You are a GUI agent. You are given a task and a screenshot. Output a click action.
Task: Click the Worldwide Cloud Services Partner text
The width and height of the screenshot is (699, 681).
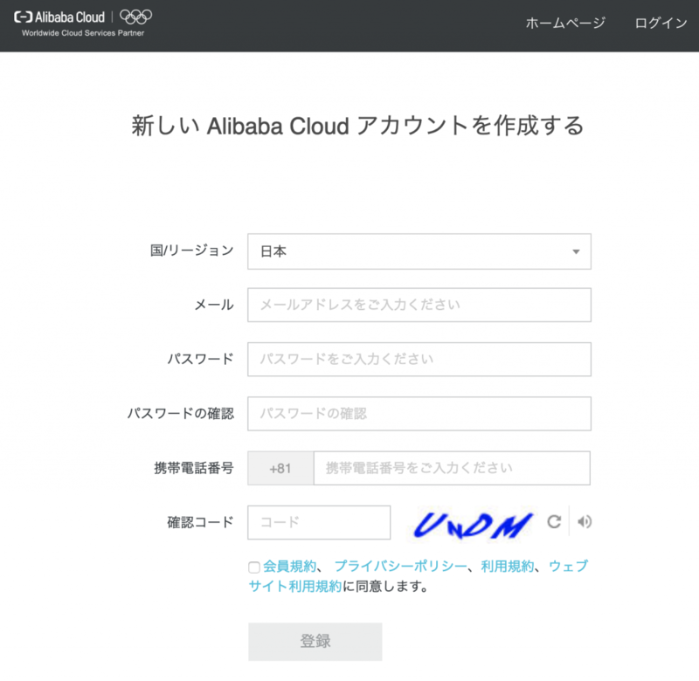(83, 33)
